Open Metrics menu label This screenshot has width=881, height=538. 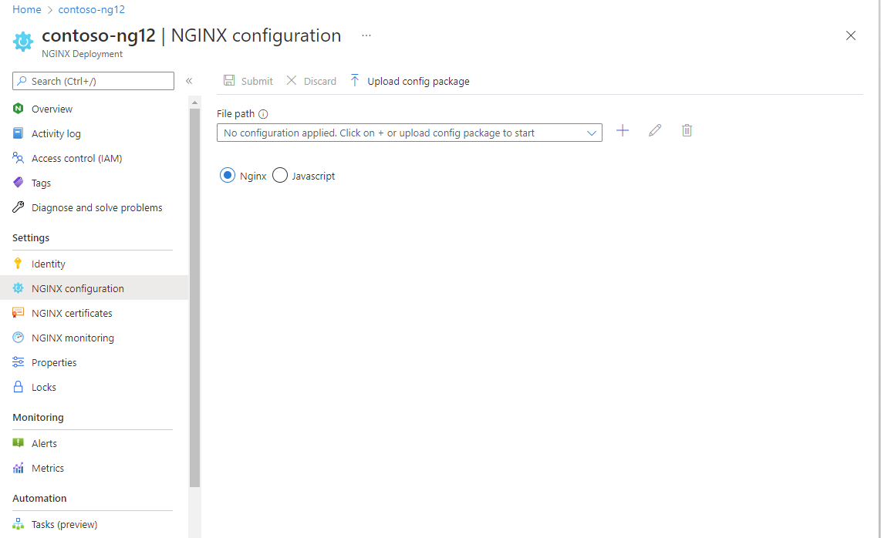point(48,469)
